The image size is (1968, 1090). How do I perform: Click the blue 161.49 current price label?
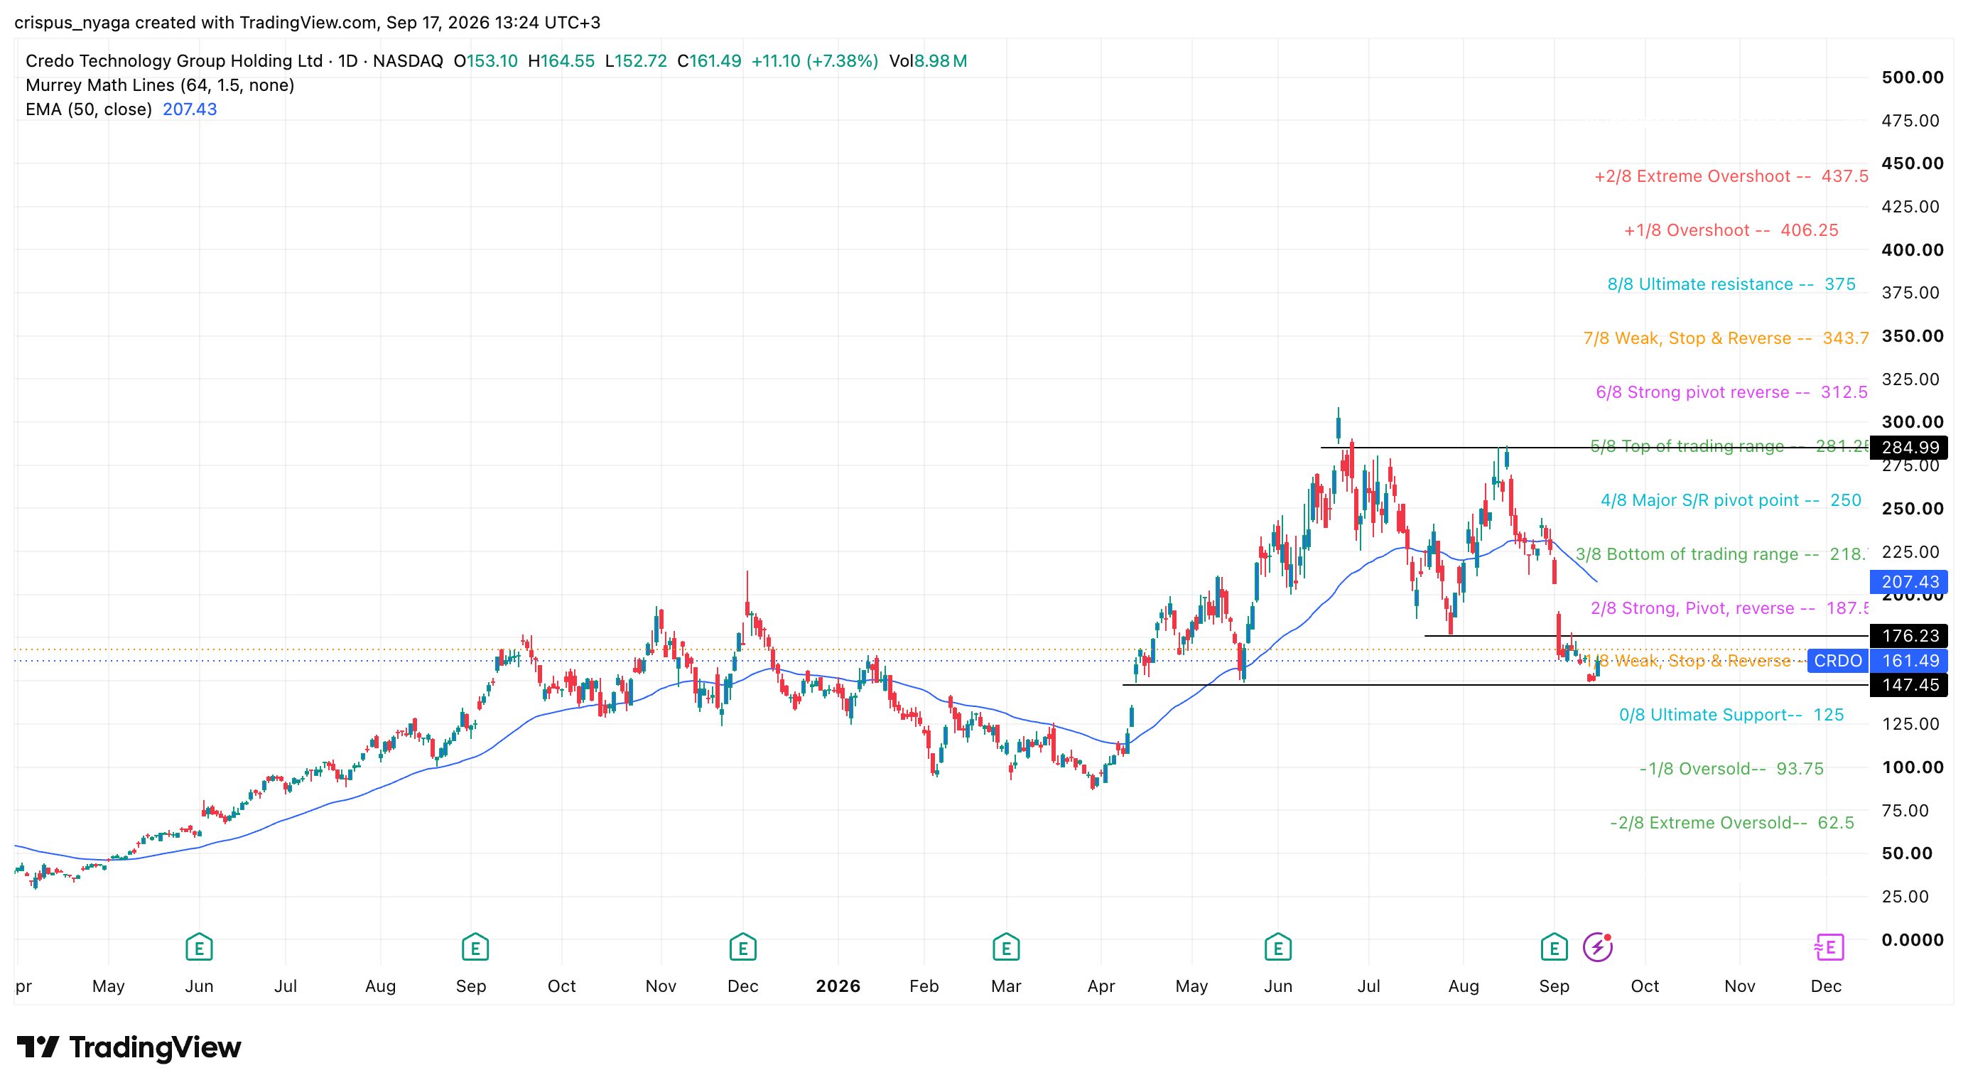(x=1909, y=661)
